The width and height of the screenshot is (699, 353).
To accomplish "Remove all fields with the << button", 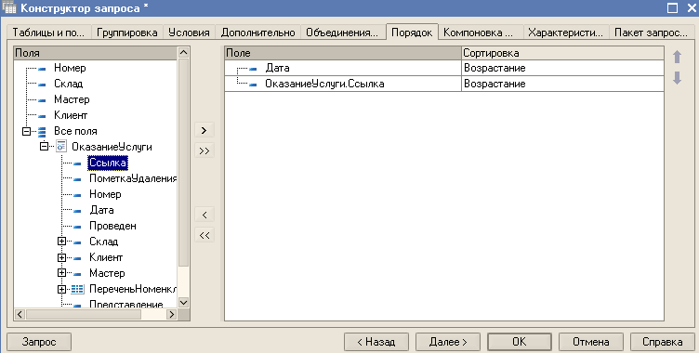I will (x=204, y=235).
